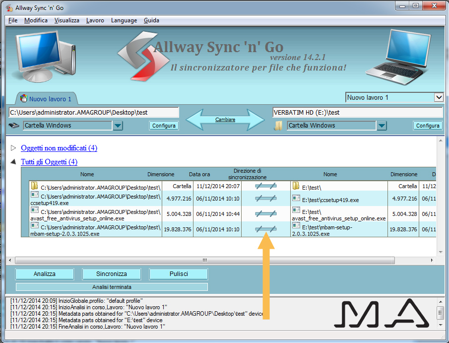The width and height of the screenshot is (449, 343).
Task: Click file icon of left mbam-setup row
Action: (35, 225)
